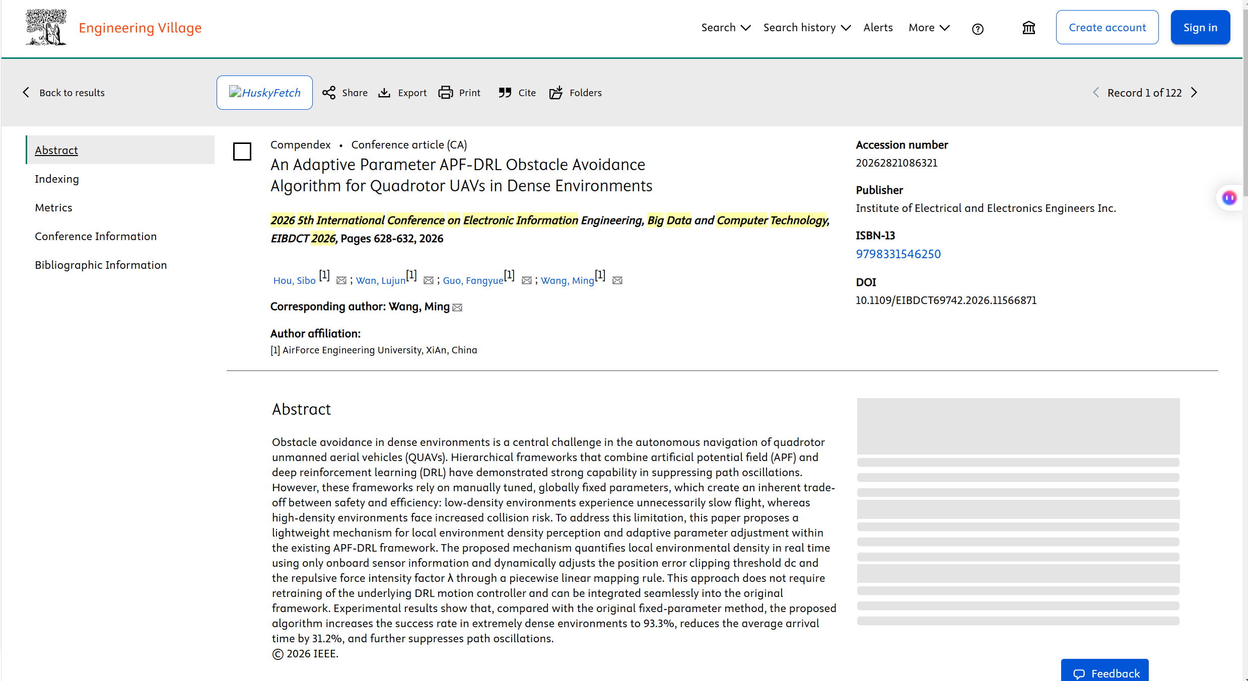Click envelope icon beside author link Wang, Ming
The height and width of the screenshot is (681, 1248).
(617, 280)
